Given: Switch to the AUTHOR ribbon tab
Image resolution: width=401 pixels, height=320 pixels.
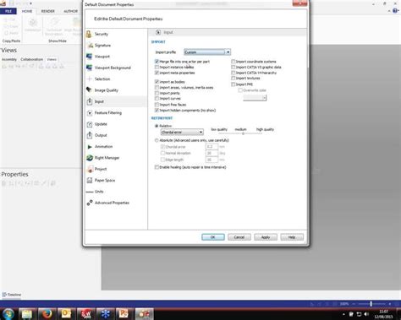Looking at the screenshot, I should [x=70, y=11].
